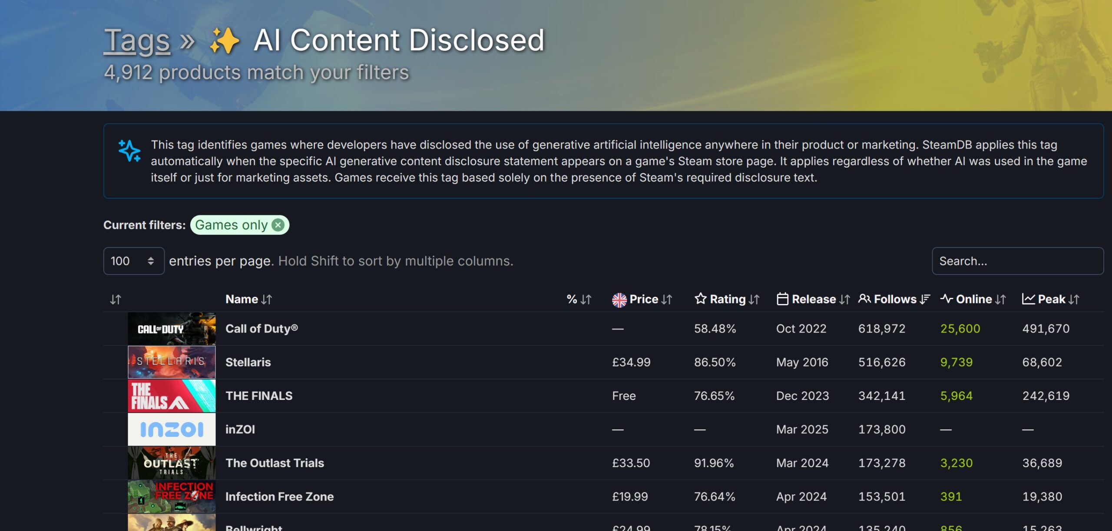Sort table by Online players column

coord(973,299)
